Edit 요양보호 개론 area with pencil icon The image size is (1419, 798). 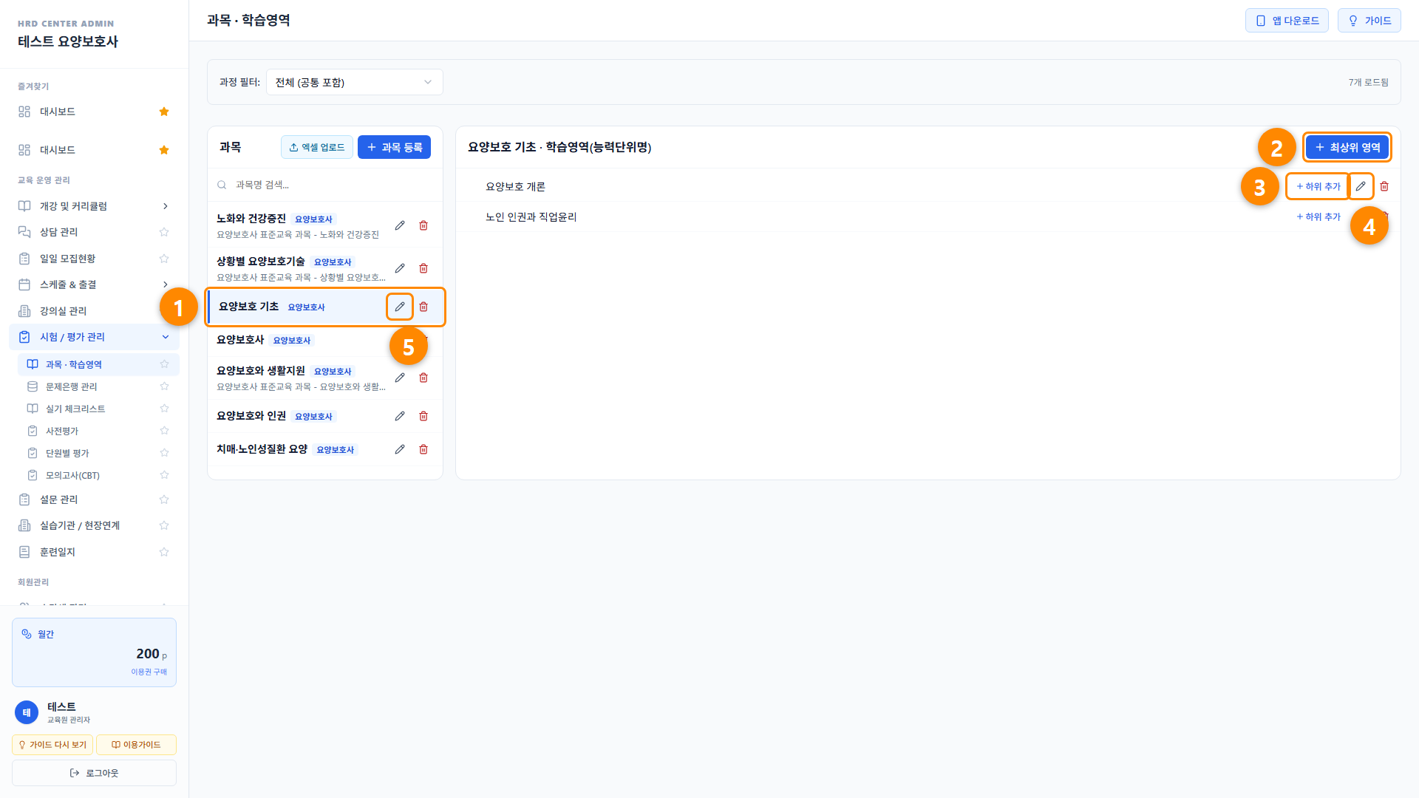tap(1361, 186)
